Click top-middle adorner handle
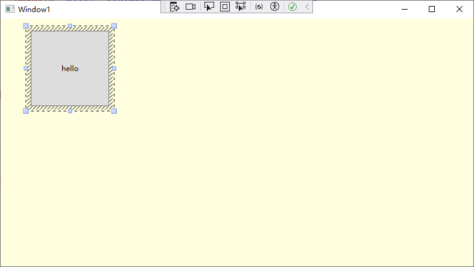The height and width of the screenshot is (267, 474). pos(70,26)
